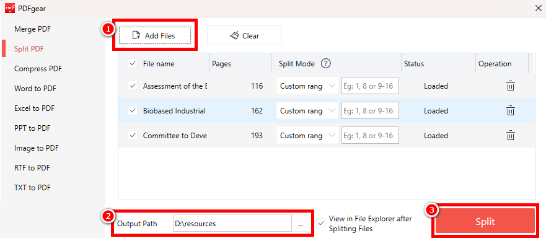Click page count 162

(x=257, y=110)
